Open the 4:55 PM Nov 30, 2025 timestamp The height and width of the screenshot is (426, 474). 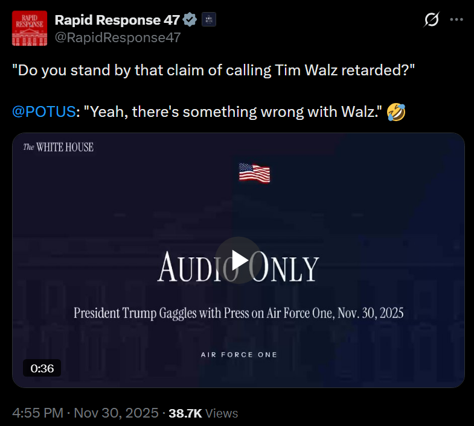point(85,413)
